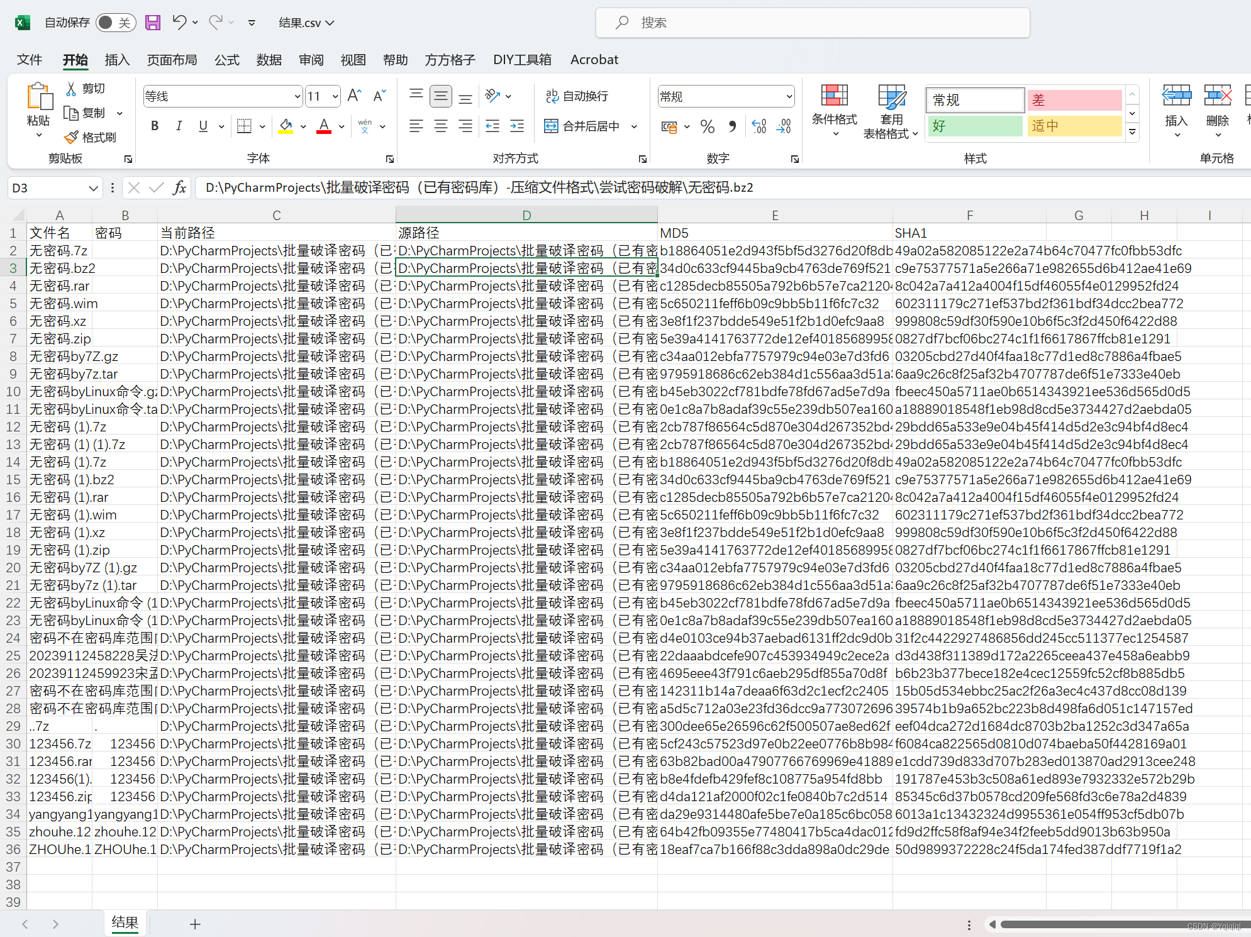
Task: Apply the green 好 cell style
Action: click(x=974, y=126)
